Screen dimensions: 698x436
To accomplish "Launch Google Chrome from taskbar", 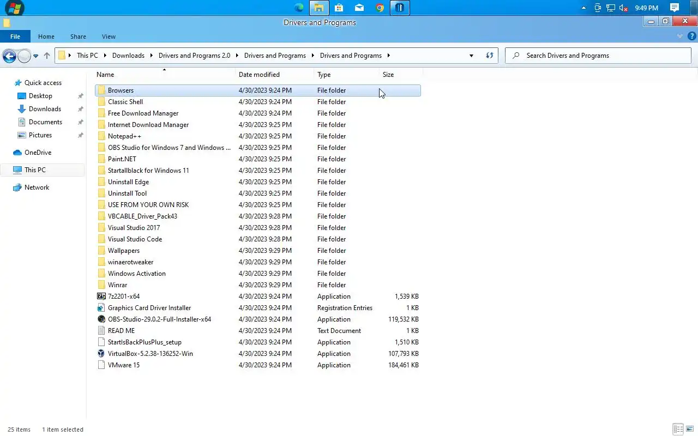I will tap(380, 8).
